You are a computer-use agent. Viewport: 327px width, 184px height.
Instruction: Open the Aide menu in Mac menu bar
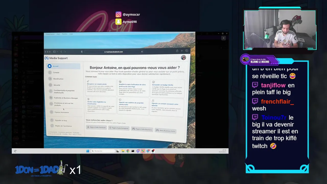[x=71, y=34]
